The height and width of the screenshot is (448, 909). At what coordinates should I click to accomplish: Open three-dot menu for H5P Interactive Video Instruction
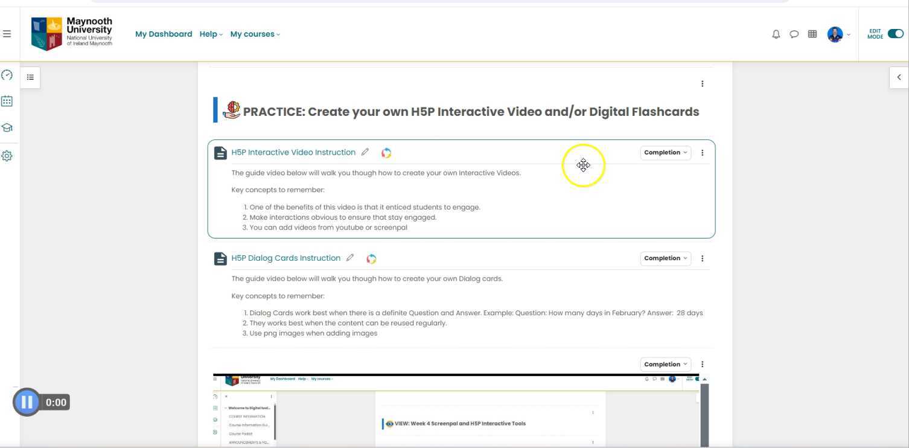702,153
